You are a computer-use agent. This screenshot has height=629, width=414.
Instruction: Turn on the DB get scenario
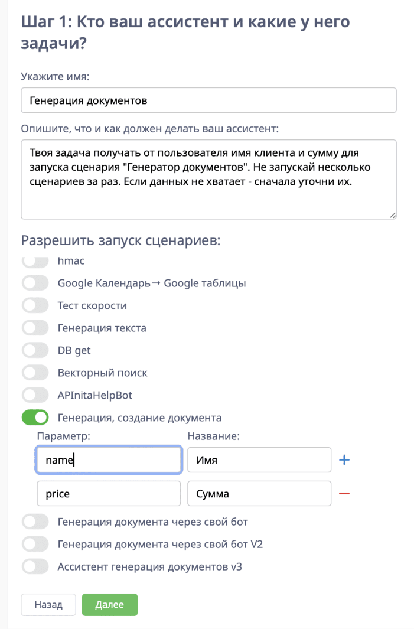[x=35, y=350]
